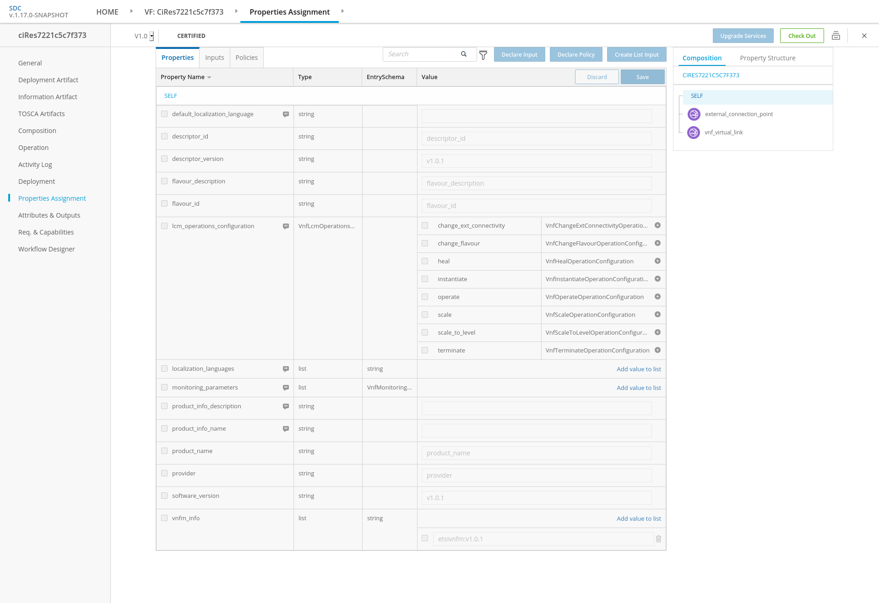Click the Declare Input button
The height and width of the screenshot is (603, 879).
520,54
